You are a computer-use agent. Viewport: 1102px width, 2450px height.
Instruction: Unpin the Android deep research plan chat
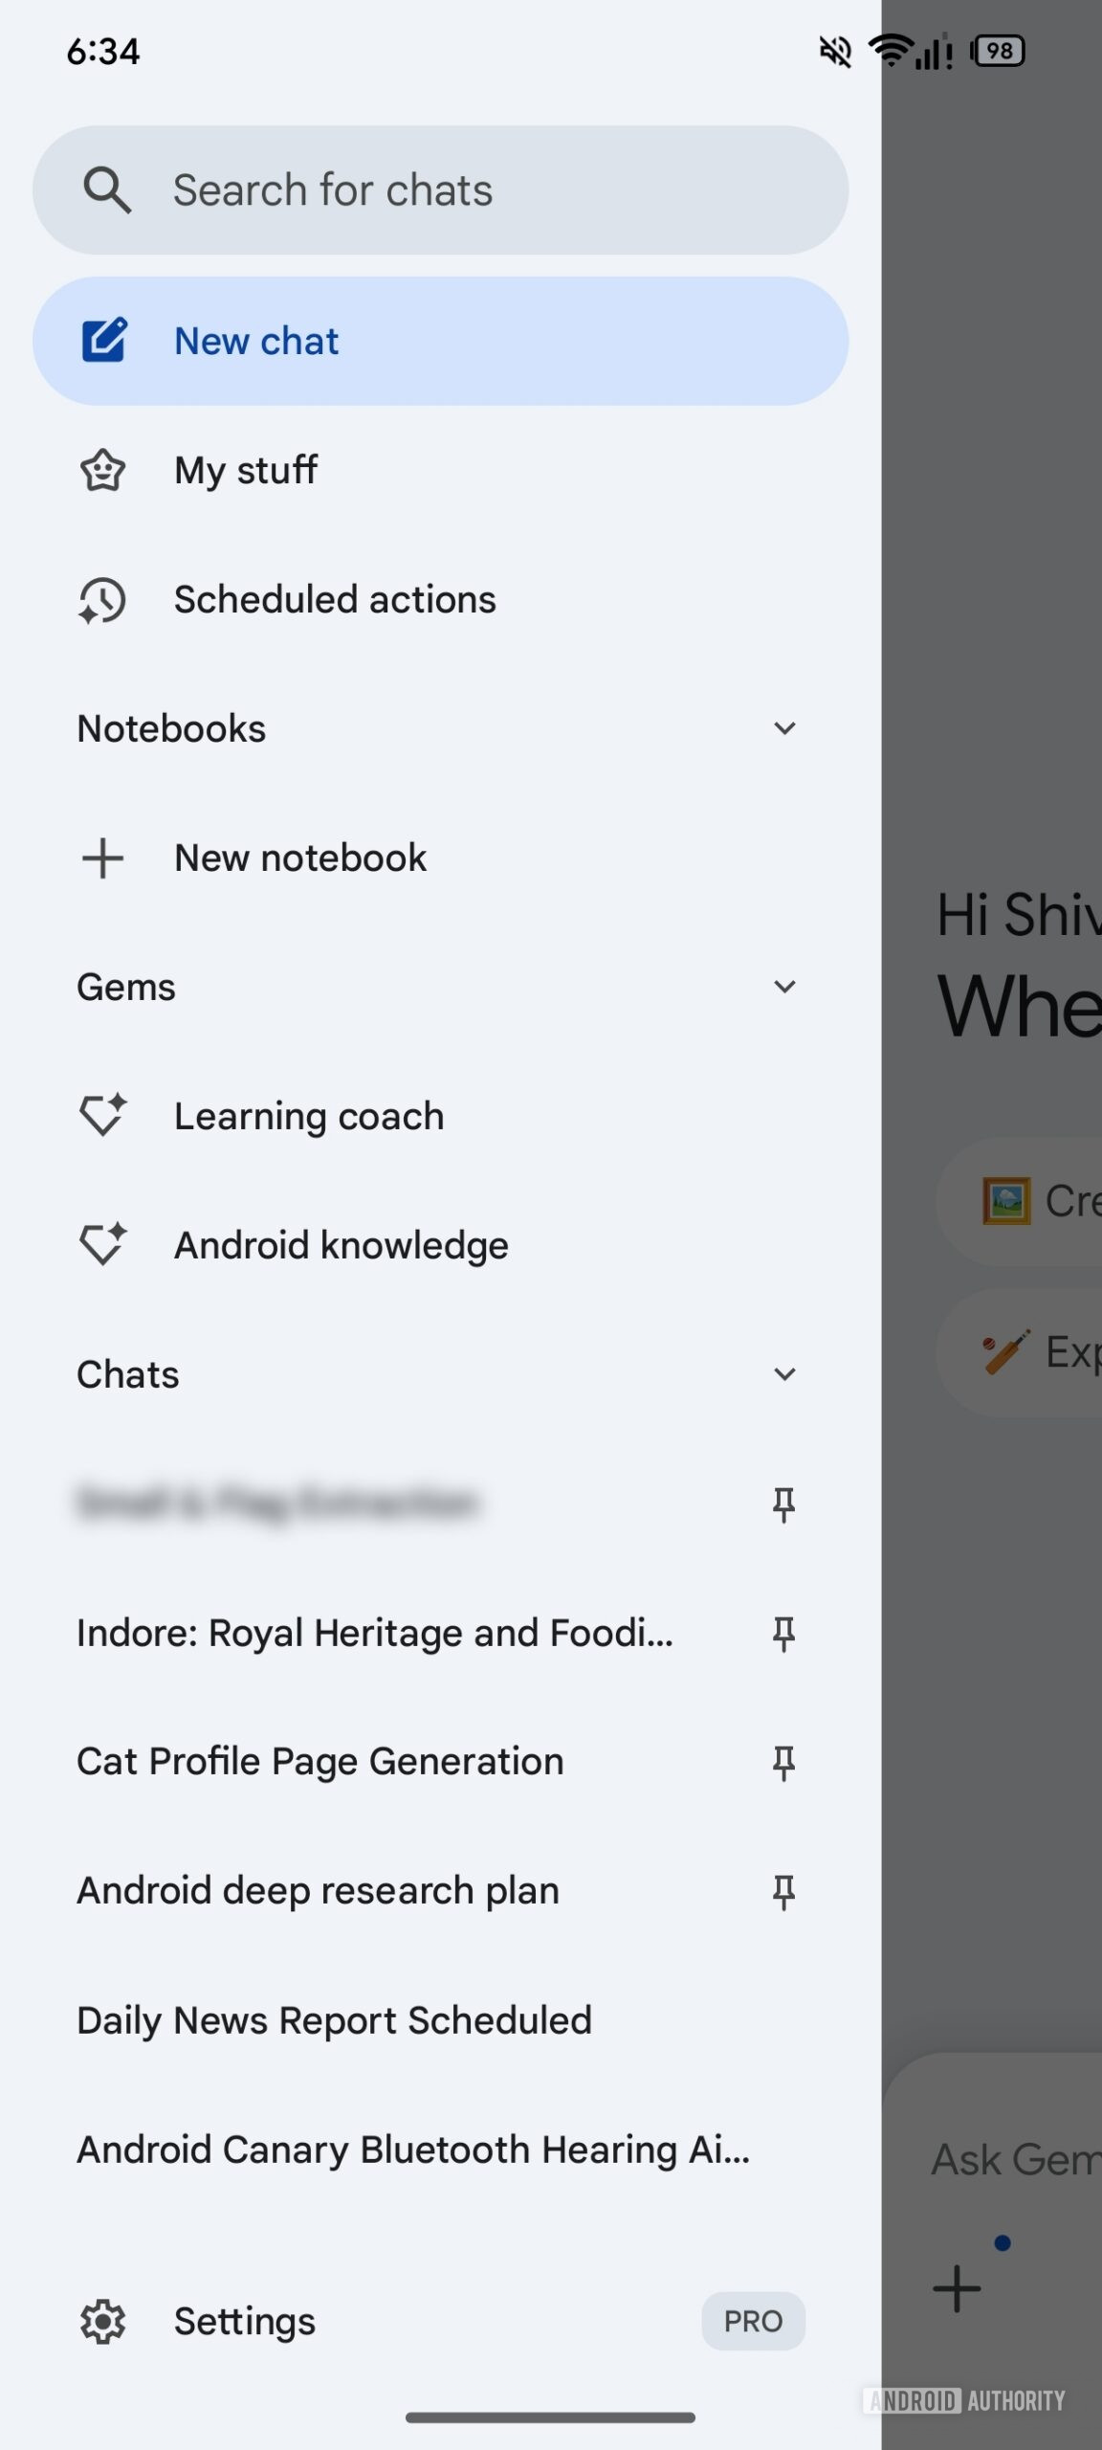coord(783,1890)
